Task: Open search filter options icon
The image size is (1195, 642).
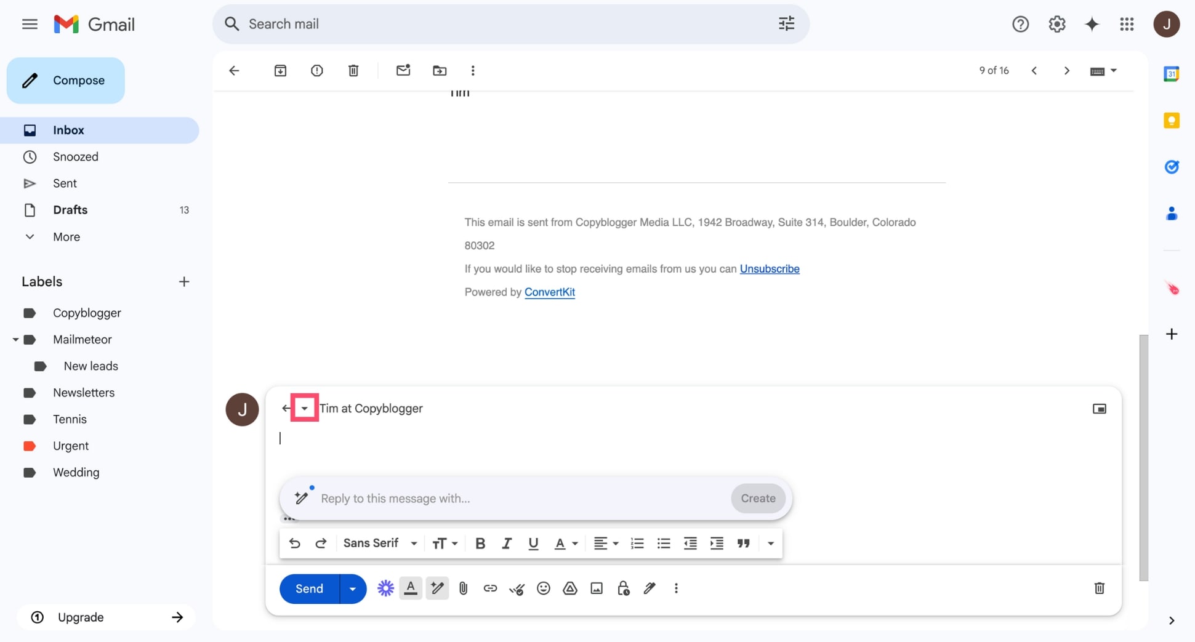Action: [x=786, y=24]
